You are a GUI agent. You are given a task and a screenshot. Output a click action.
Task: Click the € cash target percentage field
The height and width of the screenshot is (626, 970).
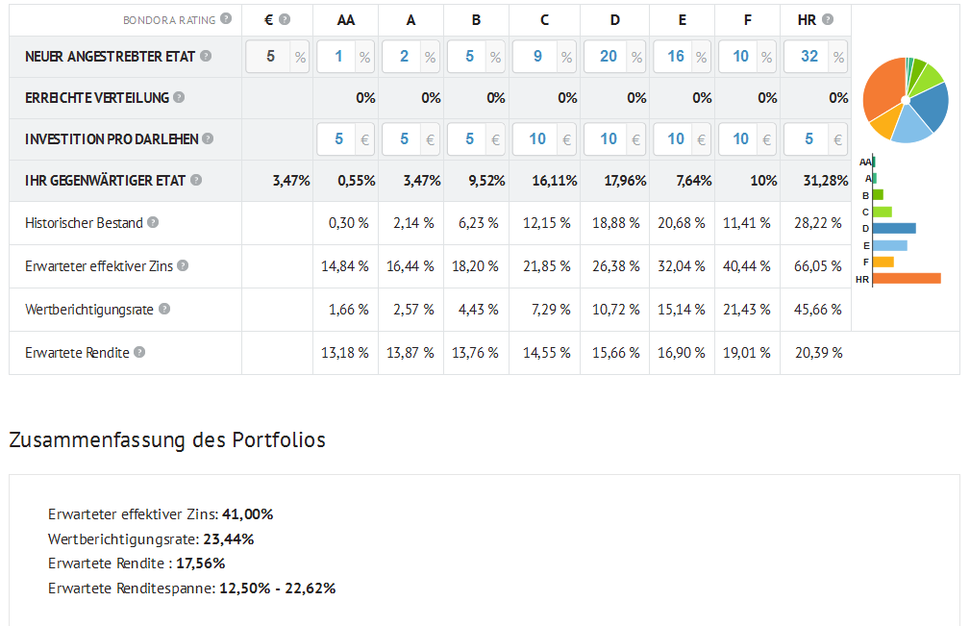269,57
